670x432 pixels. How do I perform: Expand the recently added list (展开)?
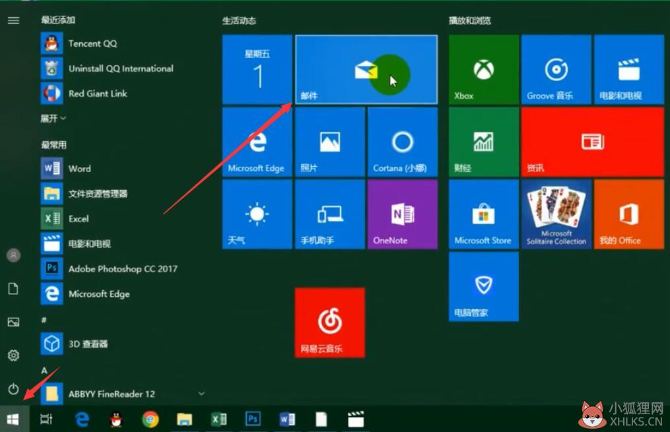[x=53, y=118]
